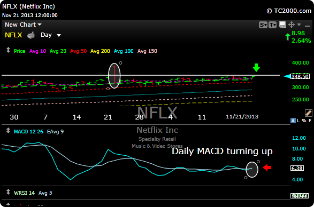The width and height of the screenshot is (314, 207).
Task: Click the price pane up-down resize arrow
Action: click(8, 50)
